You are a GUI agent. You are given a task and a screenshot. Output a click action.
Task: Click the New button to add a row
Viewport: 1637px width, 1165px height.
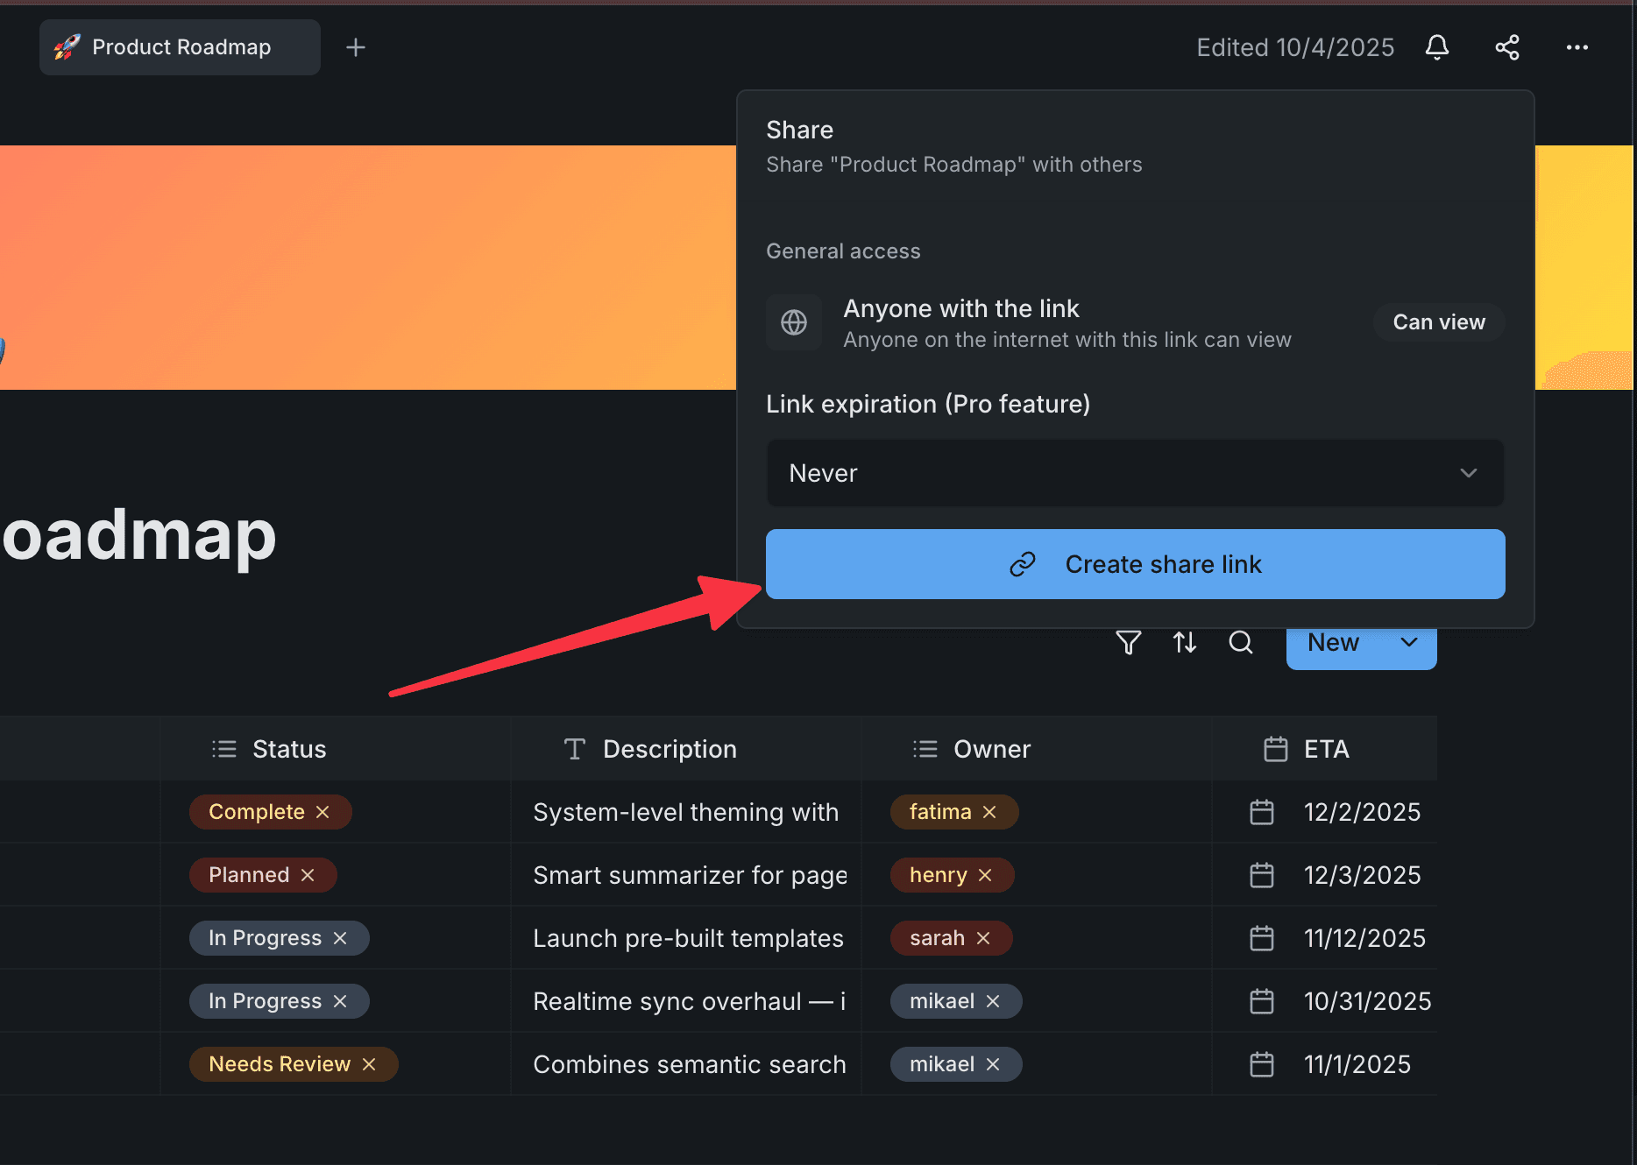[x=1332, y=642]
